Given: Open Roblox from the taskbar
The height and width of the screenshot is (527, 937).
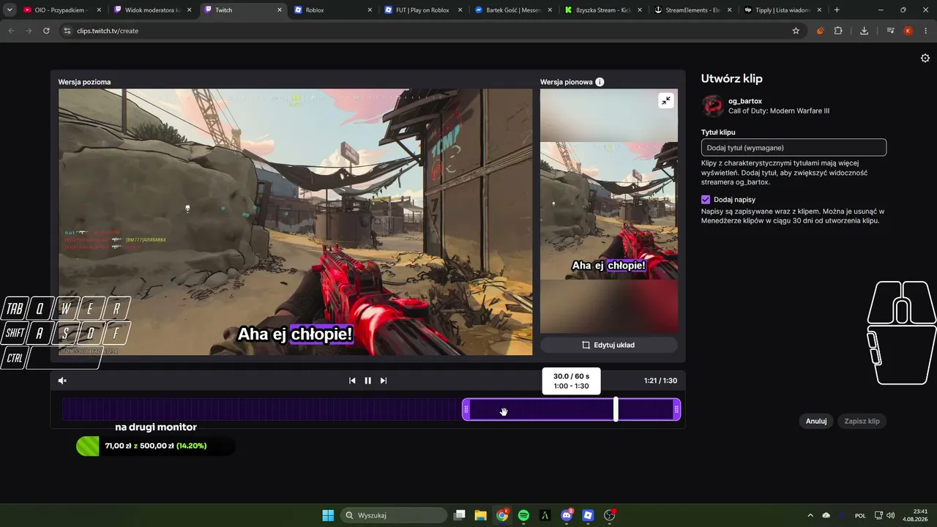Looking at the screenshot, I should coord(588,515).
